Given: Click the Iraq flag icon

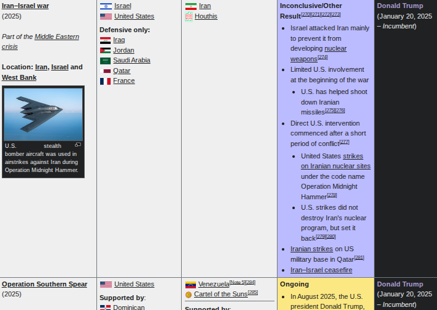Looking at the screenshot, I should click(x=105, y=40).
